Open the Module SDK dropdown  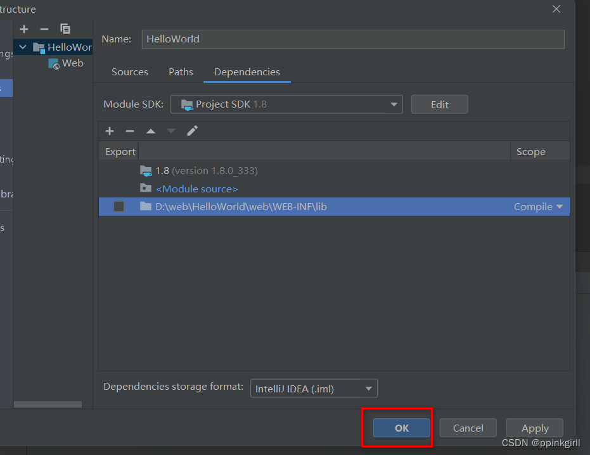click(286, 104)
